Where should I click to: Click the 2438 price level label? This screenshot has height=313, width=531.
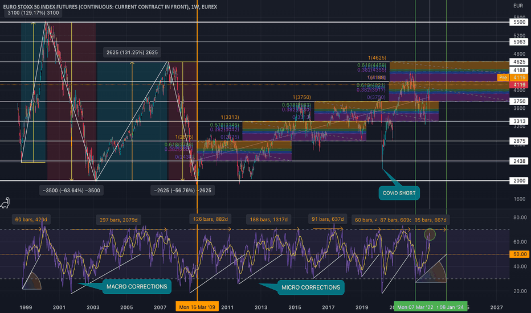(x=519, y=161)
